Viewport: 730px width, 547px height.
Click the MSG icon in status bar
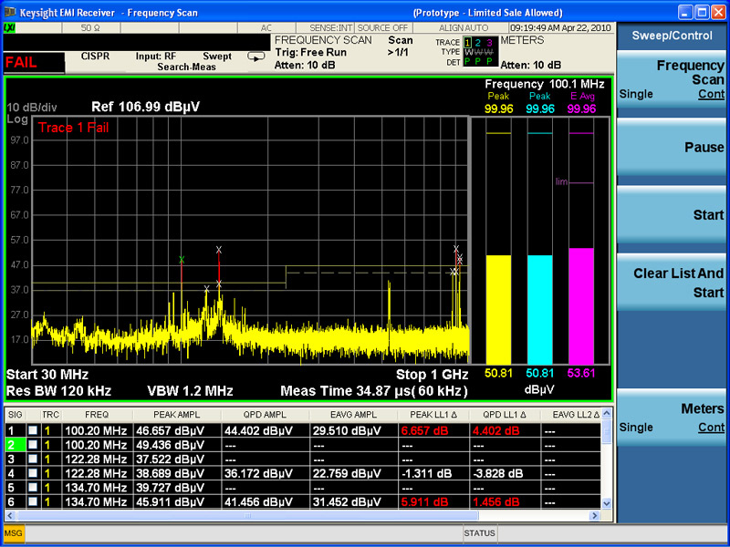14,532
